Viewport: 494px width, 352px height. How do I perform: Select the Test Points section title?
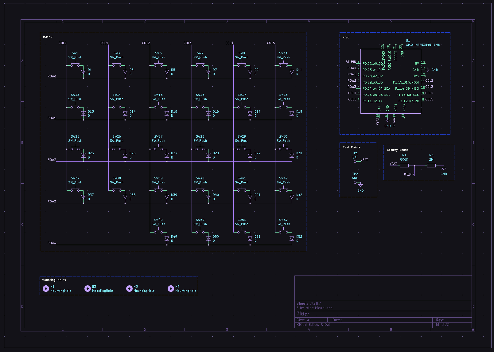tap(352, 147)
